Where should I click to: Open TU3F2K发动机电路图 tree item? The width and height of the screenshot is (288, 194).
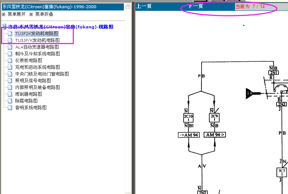[x=37, y=34]
